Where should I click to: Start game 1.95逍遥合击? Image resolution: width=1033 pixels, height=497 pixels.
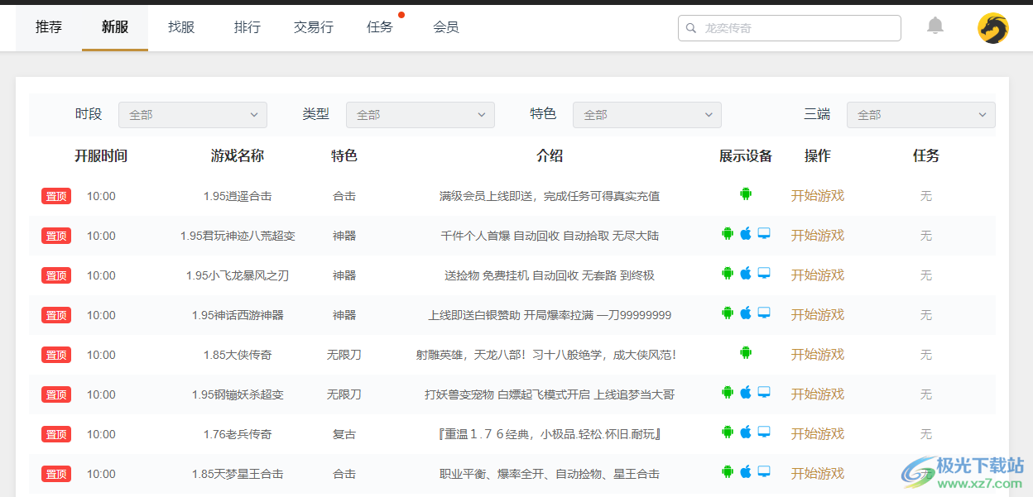point(818,196)
